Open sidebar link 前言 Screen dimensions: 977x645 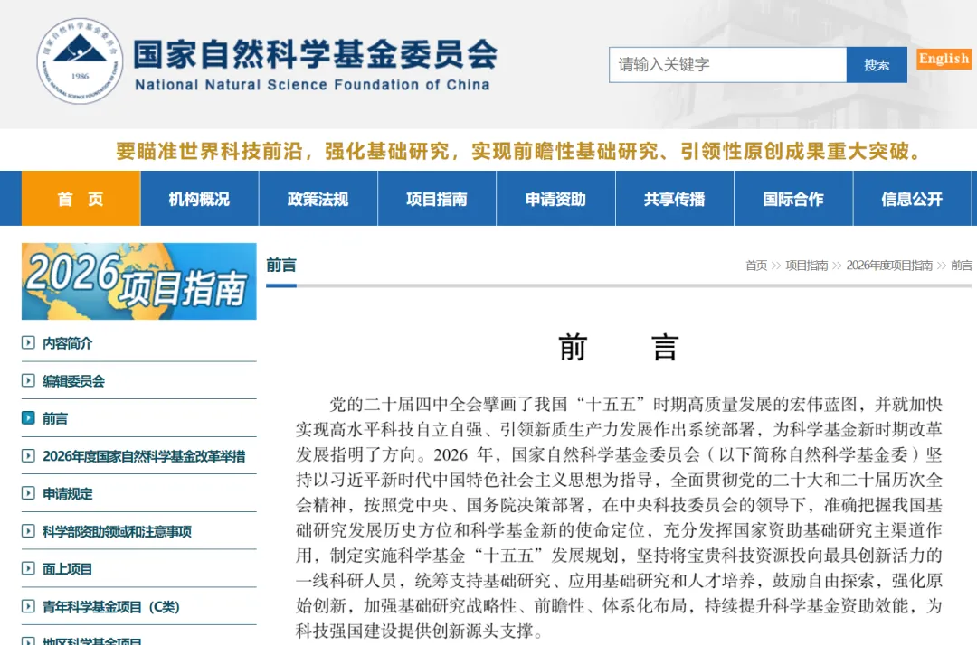[55, 418]
